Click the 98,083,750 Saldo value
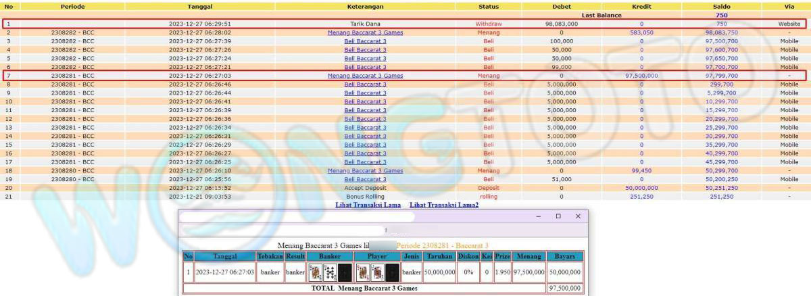The width and height of the screenshot is (811, 296). tap(721, 32)
